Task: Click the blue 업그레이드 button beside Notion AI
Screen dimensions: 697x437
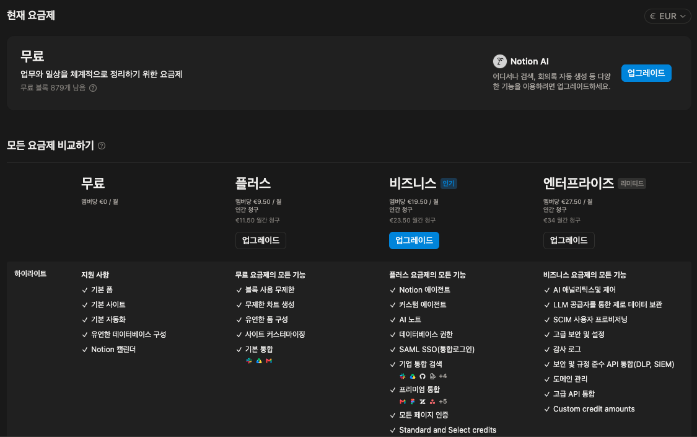Action: tap(646, 73)
